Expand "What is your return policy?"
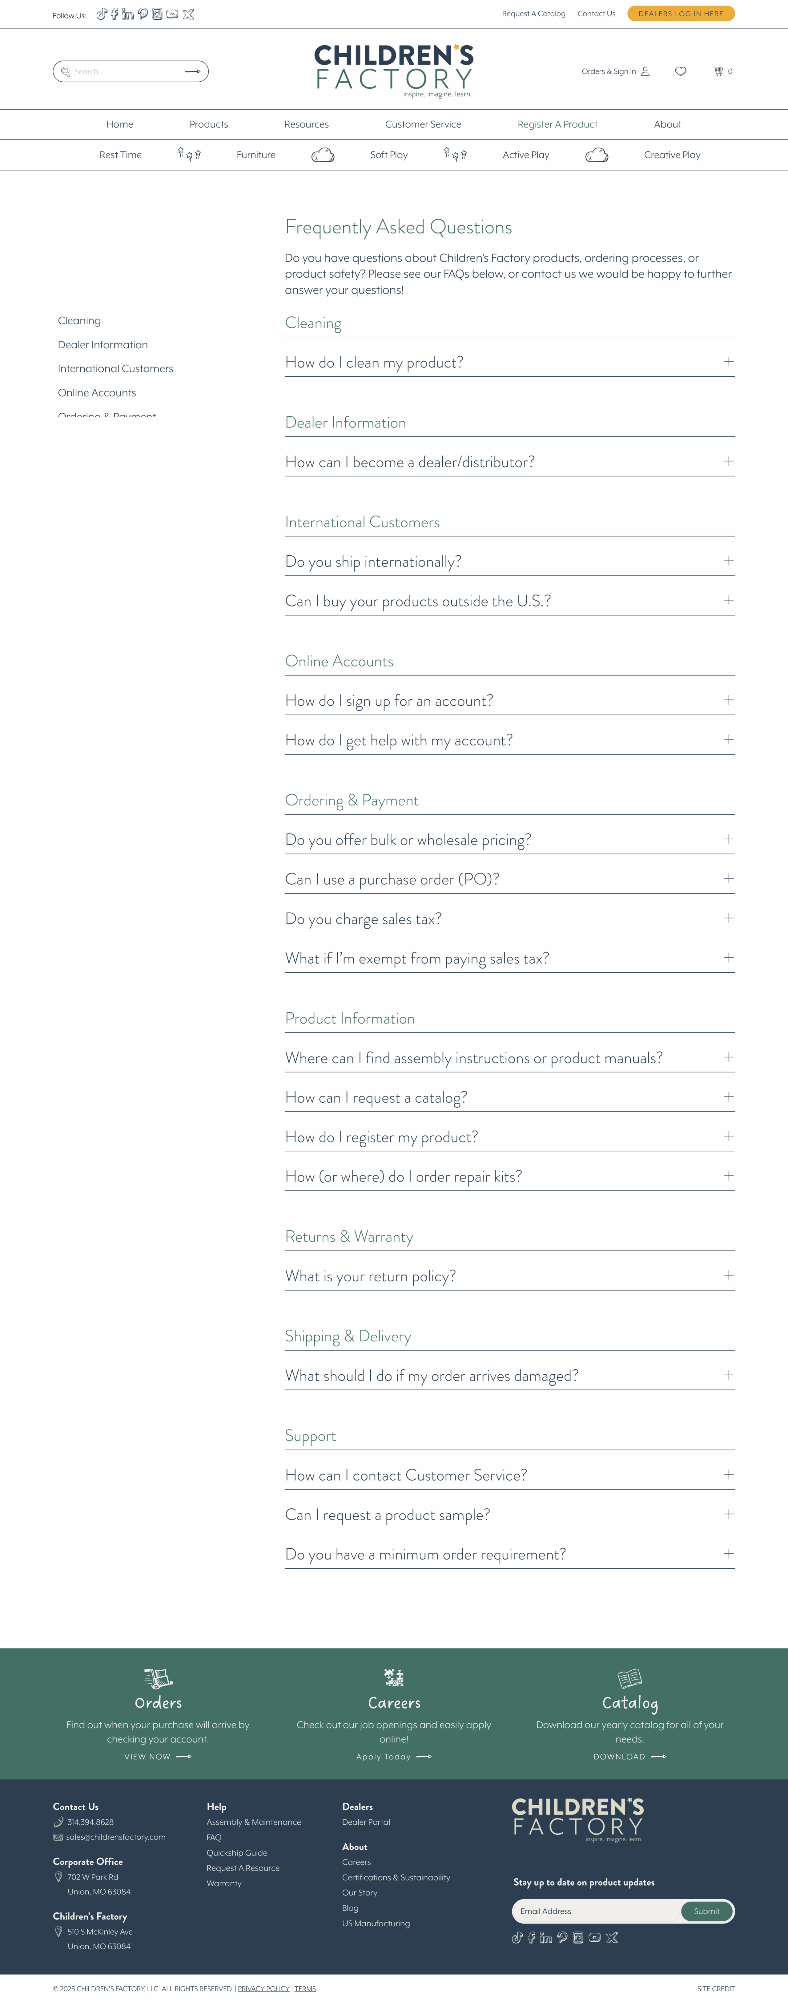Screen dimensions: 788x2003 coord(728,1276)
